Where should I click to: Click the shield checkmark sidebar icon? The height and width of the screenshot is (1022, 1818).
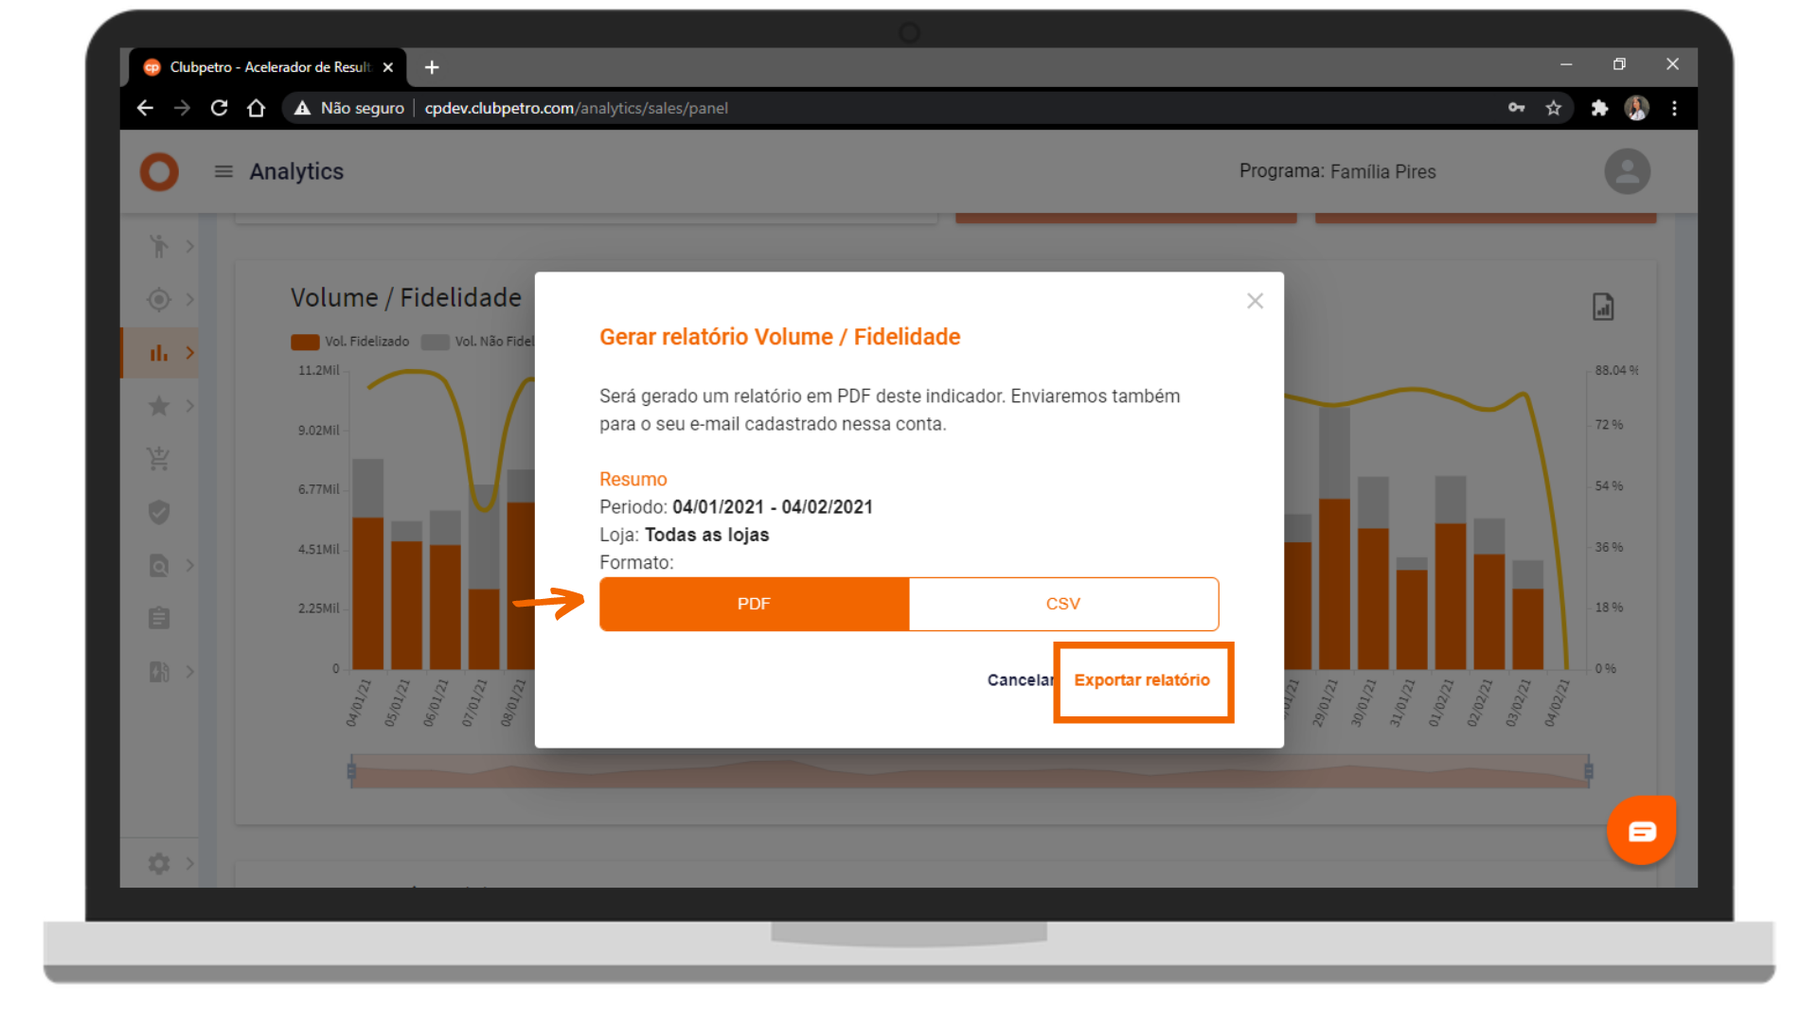tap(159, 512)
